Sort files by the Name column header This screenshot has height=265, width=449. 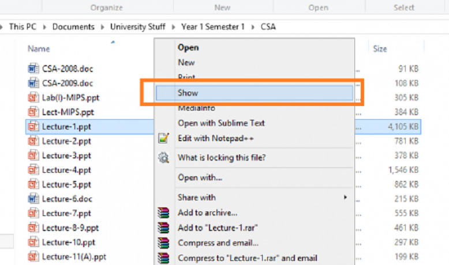pyautogui.click(x=39, y=49)
